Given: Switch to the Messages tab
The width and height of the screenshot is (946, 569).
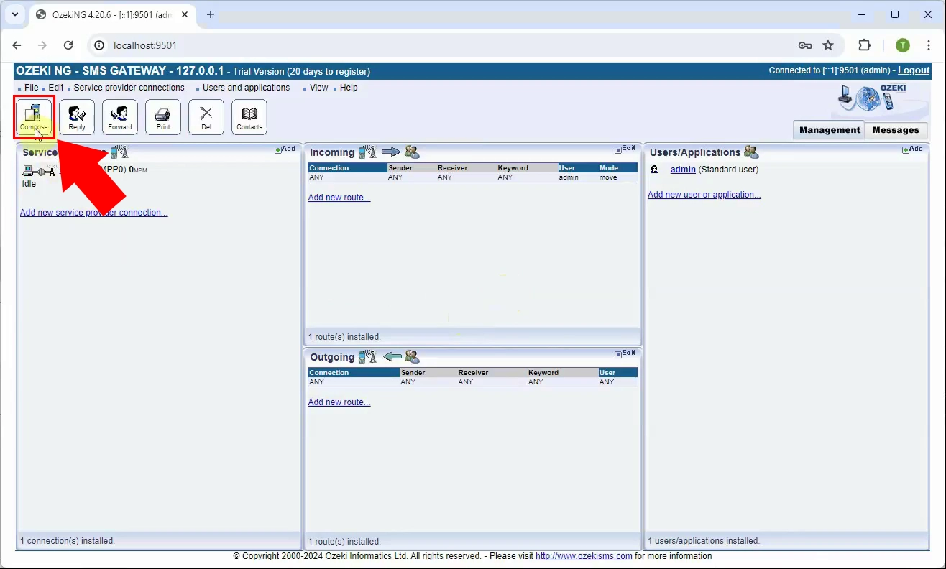Looking at the screenshot, I should pos(896,130).
